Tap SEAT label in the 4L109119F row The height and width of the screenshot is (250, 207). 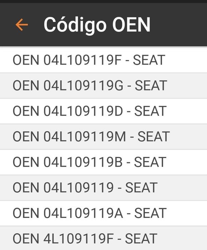click(x=141, y=239)
